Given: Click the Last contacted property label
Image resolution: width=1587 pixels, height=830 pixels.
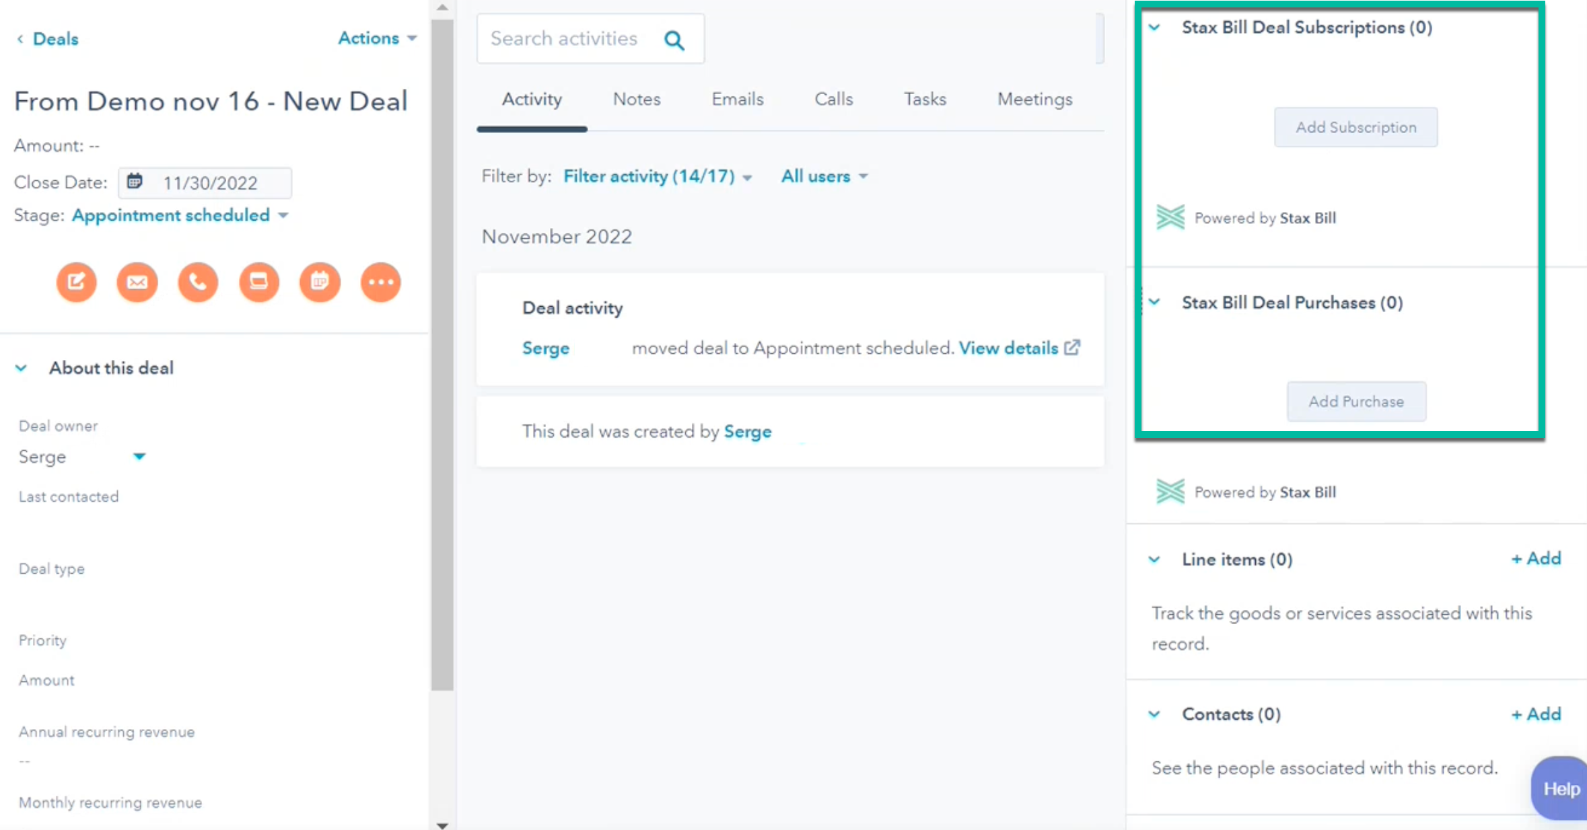Looking at the screenshot, I should pyautogui.click(x=69, y=496).
